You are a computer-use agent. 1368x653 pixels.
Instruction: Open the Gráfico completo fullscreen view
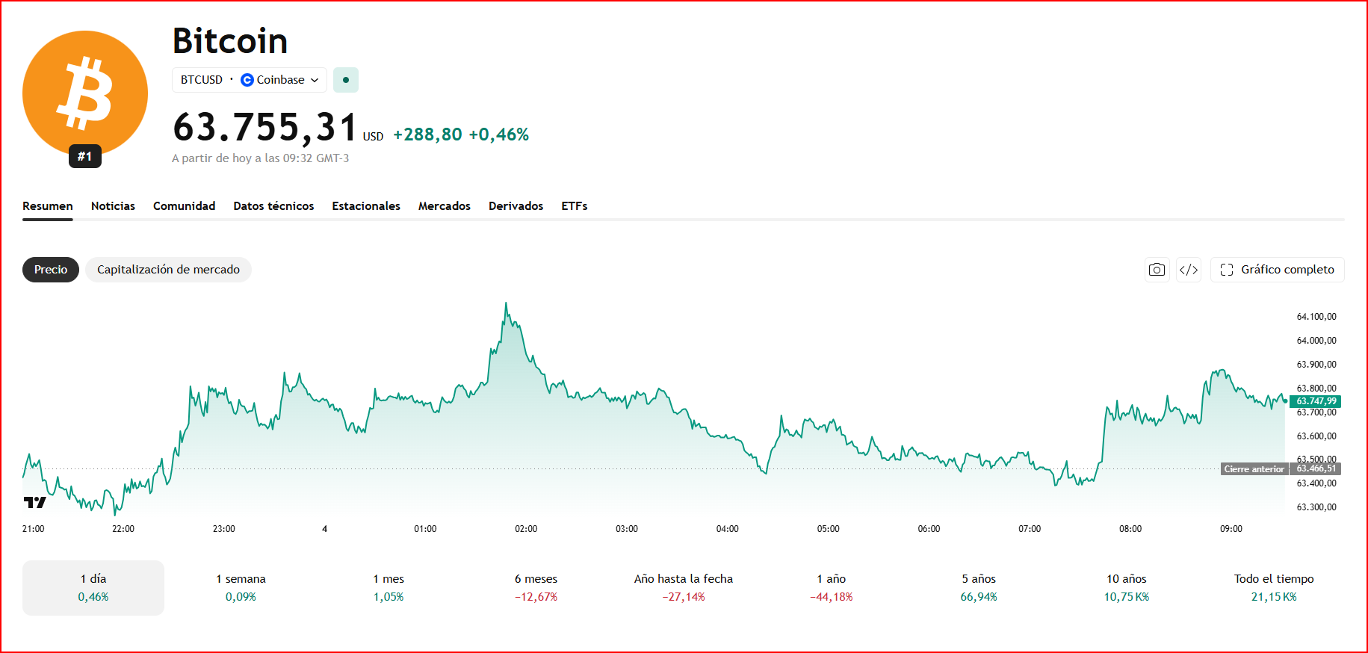(x=1277, y=270)
